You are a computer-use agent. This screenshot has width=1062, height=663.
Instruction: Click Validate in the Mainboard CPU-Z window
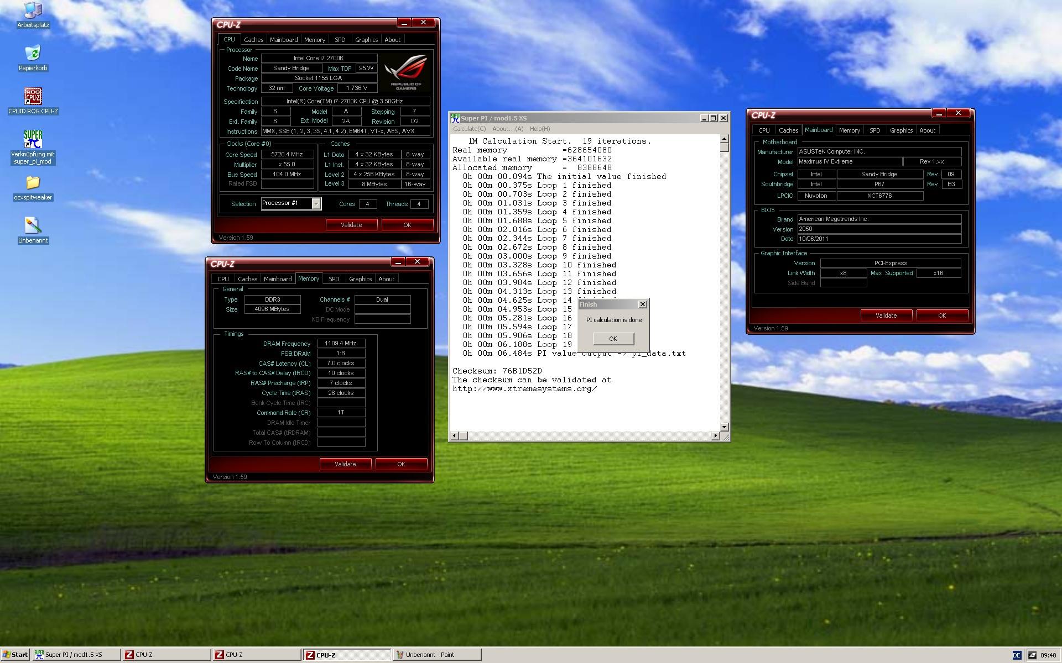[x=886, y=315]
